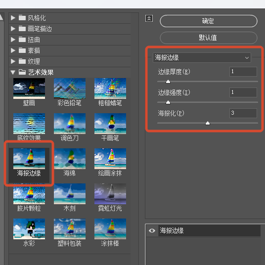
Task: Open the 海报边缘 filter dropdown
Action: [x=202, y=58]
